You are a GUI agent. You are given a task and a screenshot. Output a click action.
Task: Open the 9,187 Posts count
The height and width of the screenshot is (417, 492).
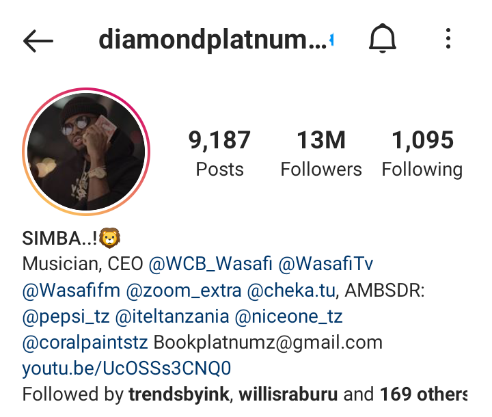[219, 154]
